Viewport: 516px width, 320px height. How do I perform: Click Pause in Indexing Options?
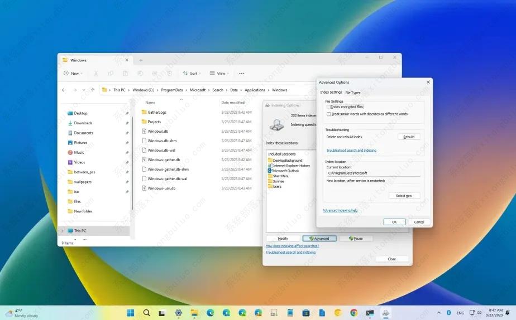click(356, 239)
